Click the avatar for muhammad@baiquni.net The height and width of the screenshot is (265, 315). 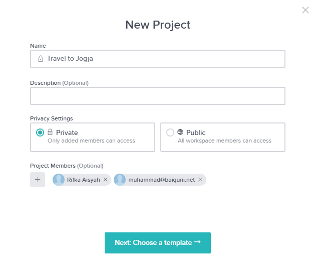click(120, 180)
